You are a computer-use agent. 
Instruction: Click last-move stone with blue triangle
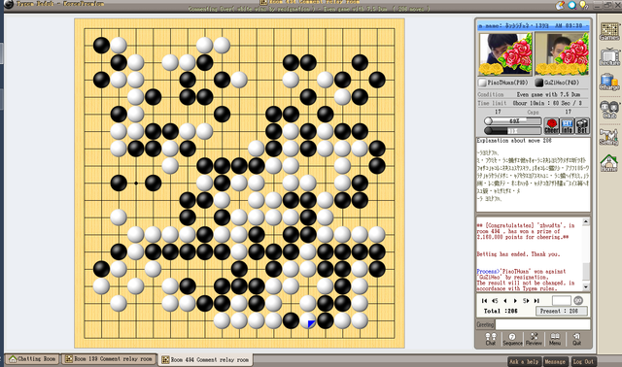point(308,320)
